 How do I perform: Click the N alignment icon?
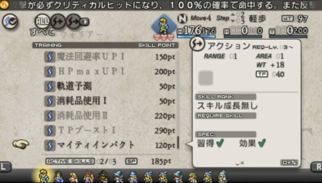[x=182, y=18]
